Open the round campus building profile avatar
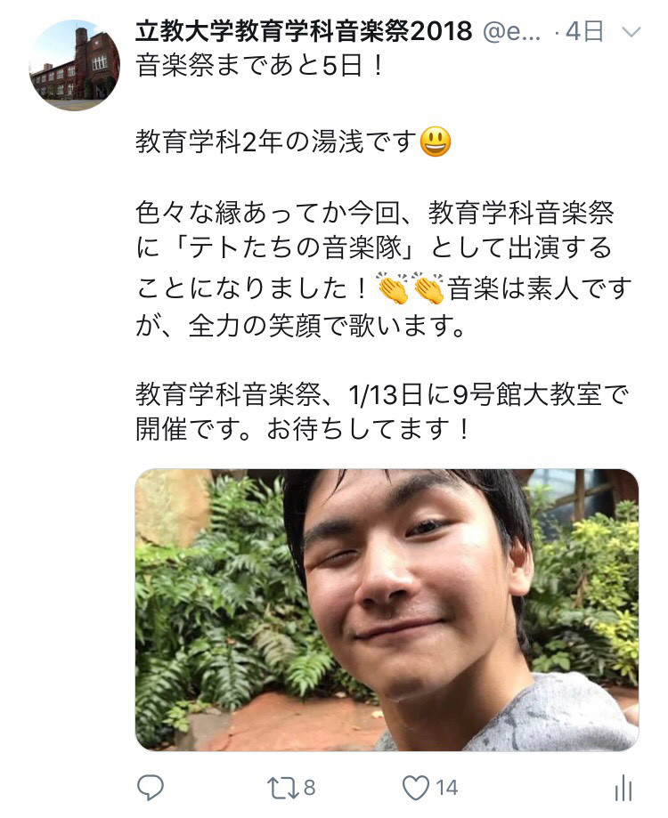The height and width of the screenshot is (818, 668). [74, 65]
